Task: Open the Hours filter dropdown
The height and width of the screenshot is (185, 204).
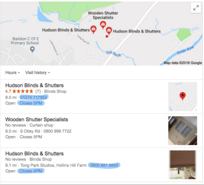Action: 13,73
